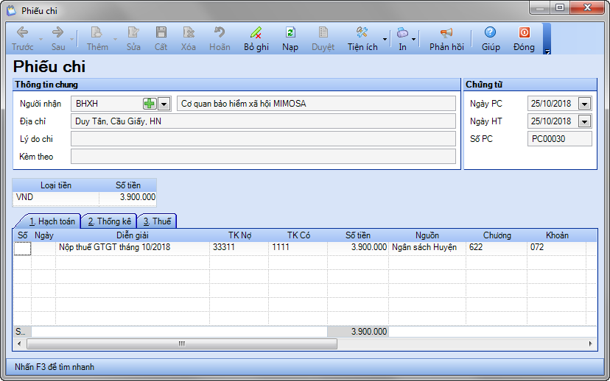This screenshot has height=381, width=610.
Task: Click the Lý do chi field
Action: click(263, 139)
